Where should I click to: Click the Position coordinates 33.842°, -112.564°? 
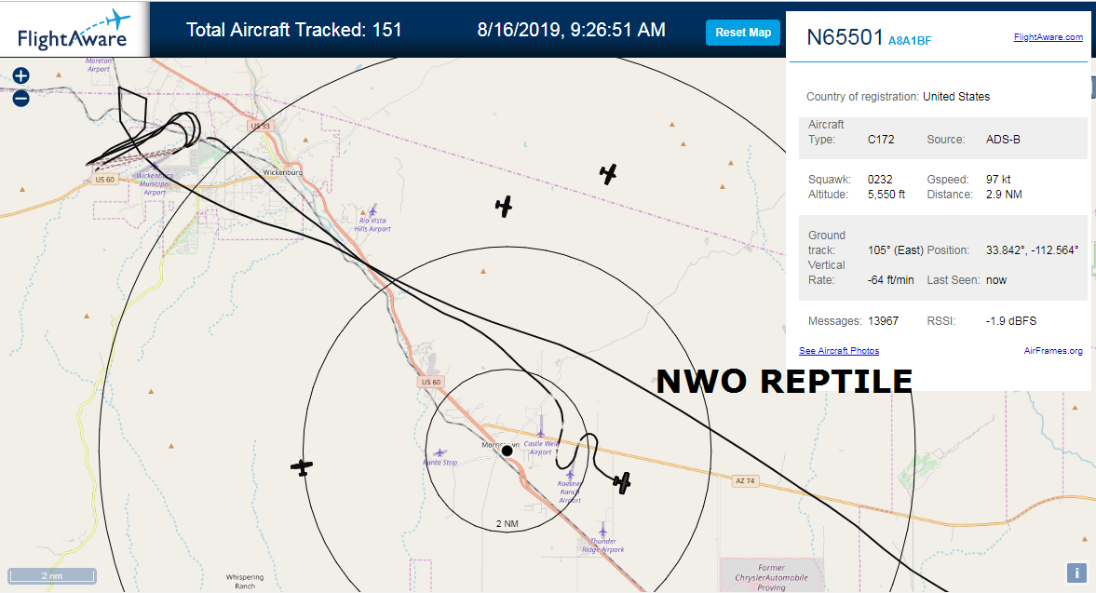click(1033, 250)
